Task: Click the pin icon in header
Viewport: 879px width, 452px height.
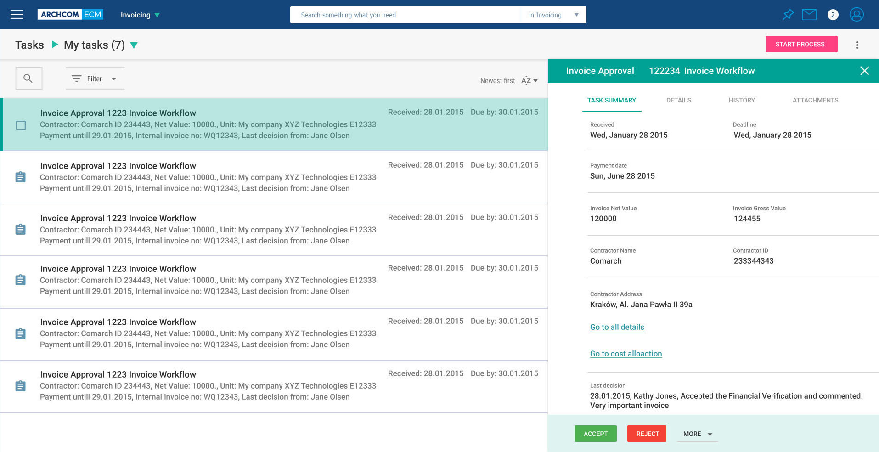Action: pyautogui.click(x=788, y=15)
